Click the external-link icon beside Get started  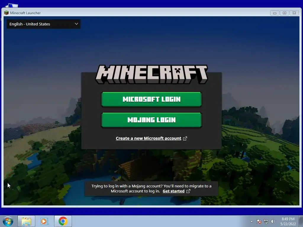coord(188,191)
